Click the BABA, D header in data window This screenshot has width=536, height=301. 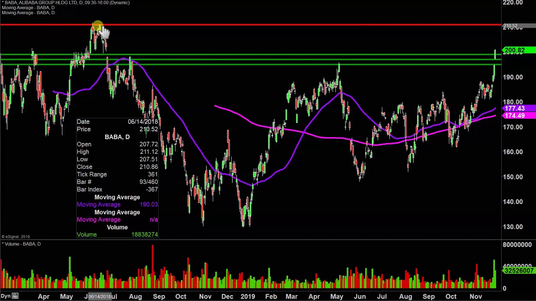[x=117, y=137]
